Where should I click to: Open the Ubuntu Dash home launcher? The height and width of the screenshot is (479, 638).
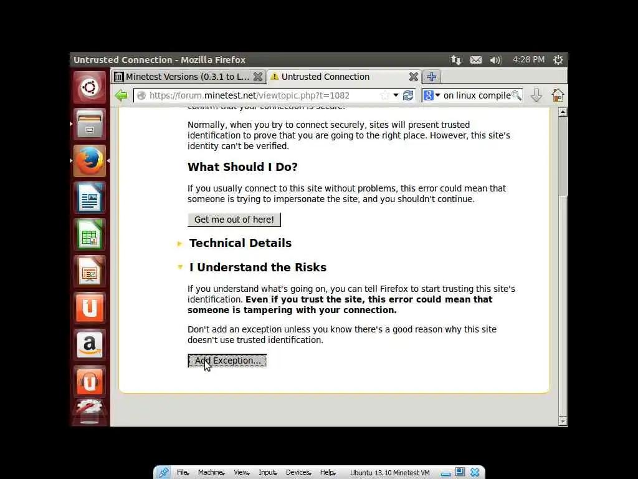pos(90,87)
